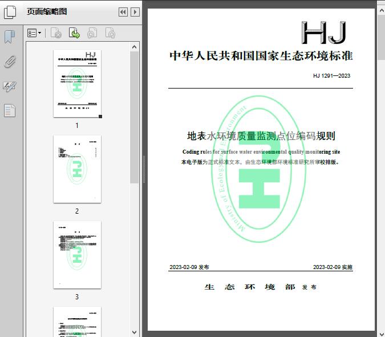
Task: Click the title 地表水环境质量监测点位编码规则
Action: 261,136
